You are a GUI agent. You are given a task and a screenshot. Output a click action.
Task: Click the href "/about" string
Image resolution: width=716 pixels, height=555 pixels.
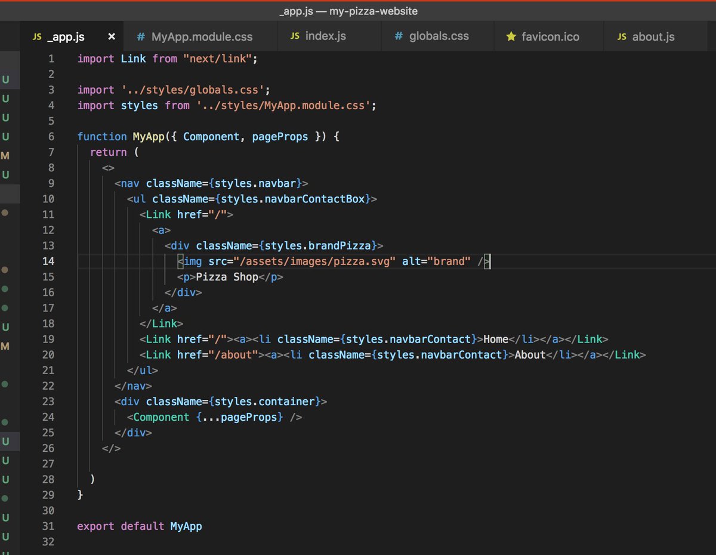[x=233, y=354]
